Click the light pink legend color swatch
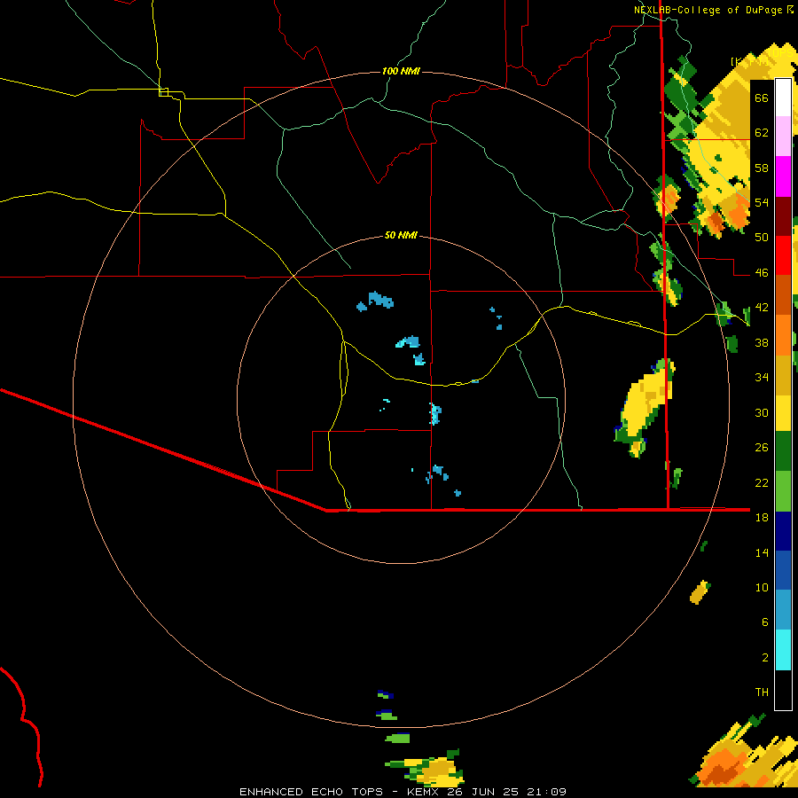Image resolution: width=798 pixels, height=798 pixels. [783, 137]
